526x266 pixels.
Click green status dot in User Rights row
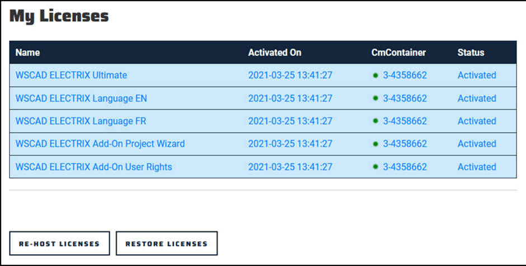click(x=375, y=166)
